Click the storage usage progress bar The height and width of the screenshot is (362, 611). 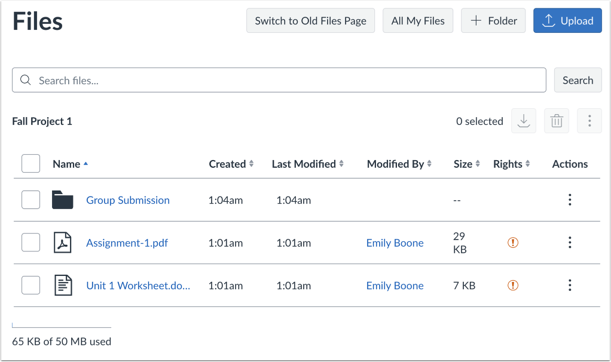coord(62,326)
